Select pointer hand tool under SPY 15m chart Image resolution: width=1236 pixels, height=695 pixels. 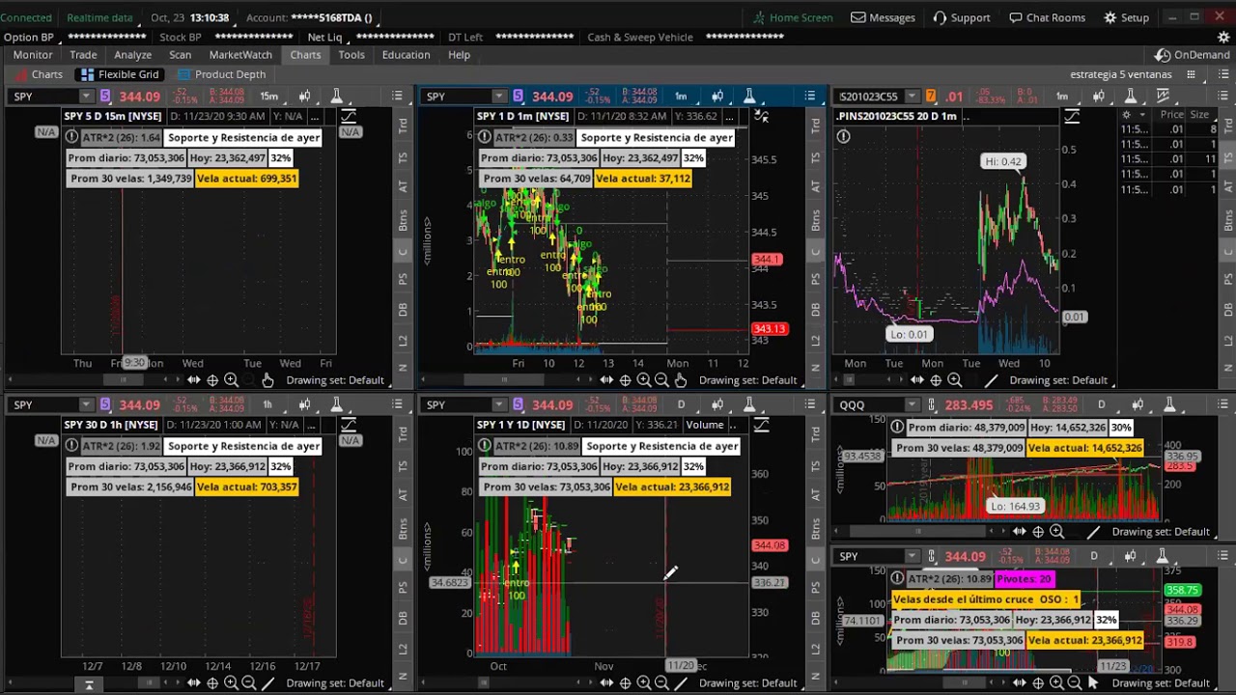267,380
